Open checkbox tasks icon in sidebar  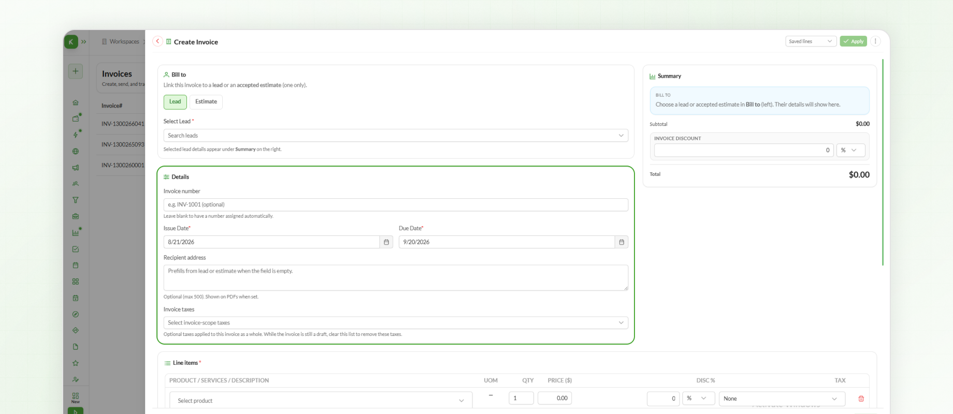tap(76, 249)
